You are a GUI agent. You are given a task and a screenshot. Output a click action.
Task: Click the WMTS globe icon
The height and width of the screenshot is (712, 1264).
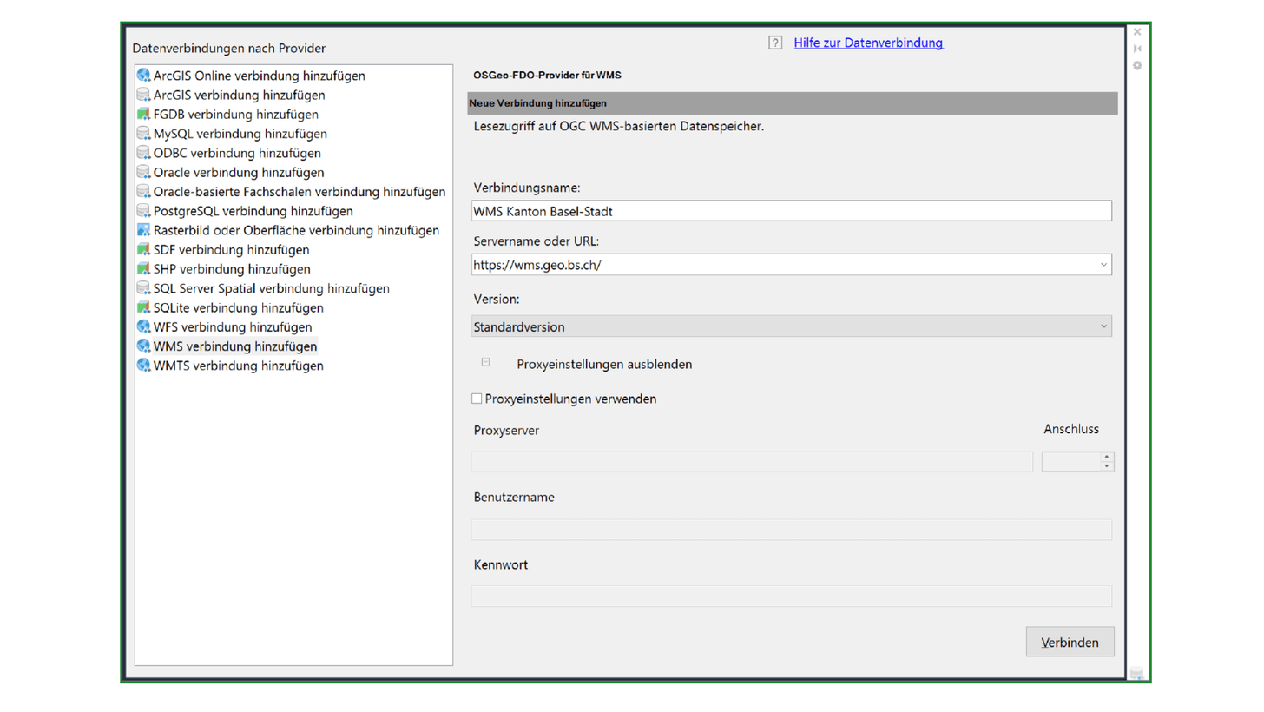click(x=144, y=366)
